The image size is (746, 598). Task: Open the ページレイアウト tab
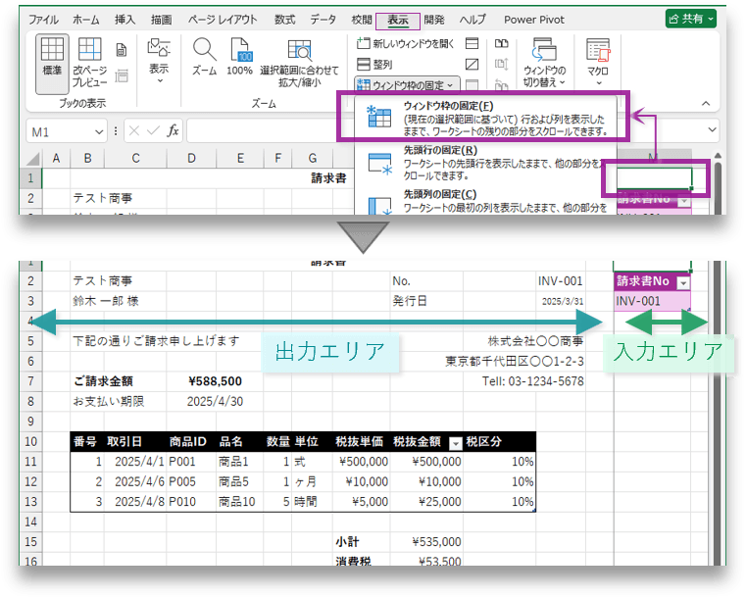click(x=223, y=20)
